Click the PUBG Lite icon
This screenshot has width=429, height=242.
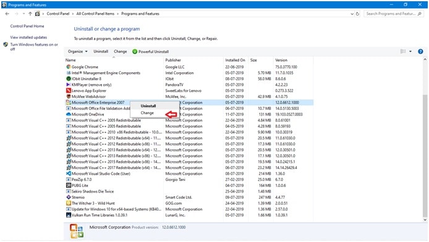tap(69, 185)
